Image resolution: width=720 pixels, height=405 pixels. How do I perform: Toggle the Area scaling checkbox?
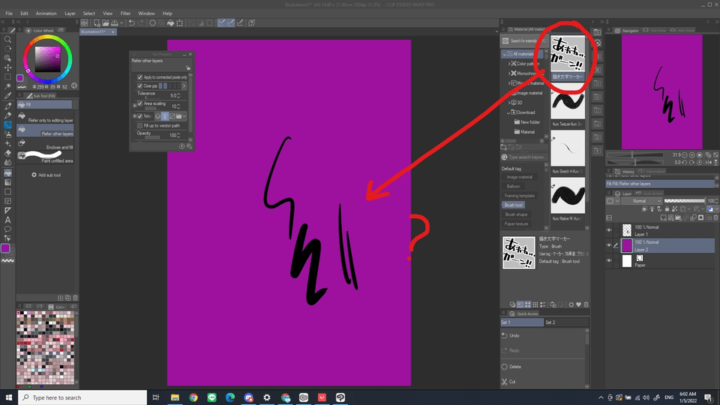click(x=140, y=103)
